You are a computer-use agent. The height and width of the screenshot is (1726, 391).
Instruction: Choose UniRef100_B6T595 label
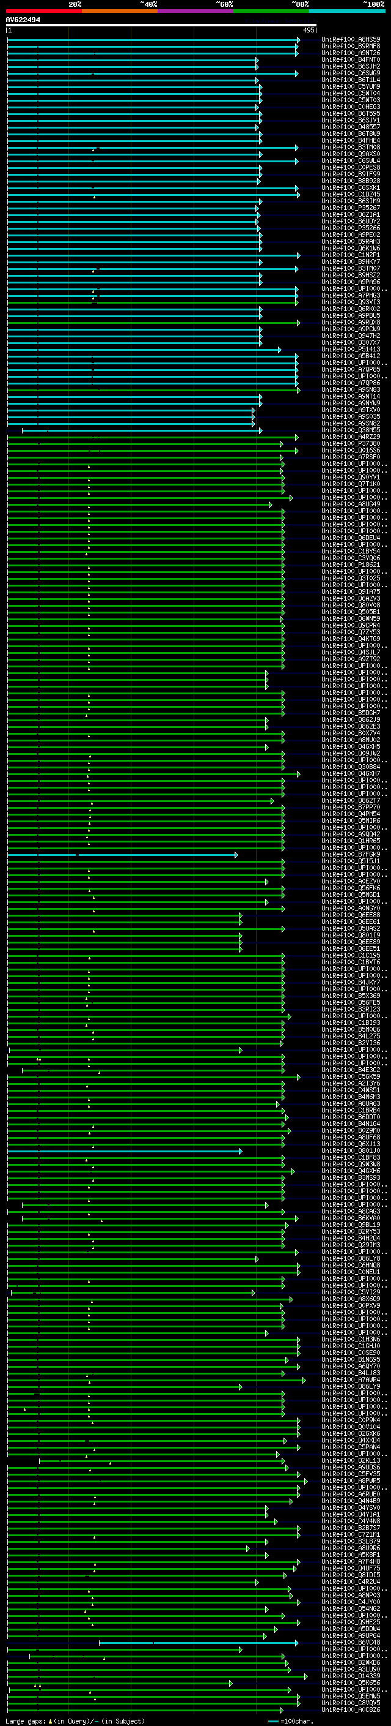(x=351, y=113)
